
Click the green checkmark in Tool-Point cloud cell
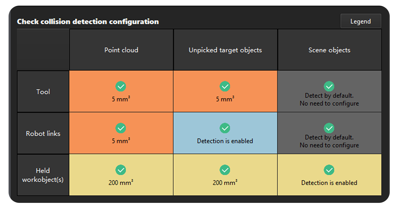point(121,86)
